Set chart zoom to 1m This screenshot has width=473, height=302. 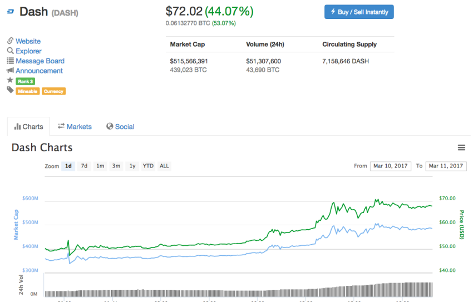pos(100,166)
